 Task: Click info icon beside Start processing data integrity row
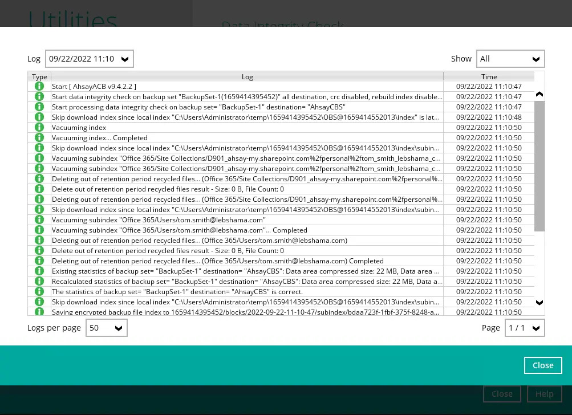pyautogui.click(x=39, y=107)
